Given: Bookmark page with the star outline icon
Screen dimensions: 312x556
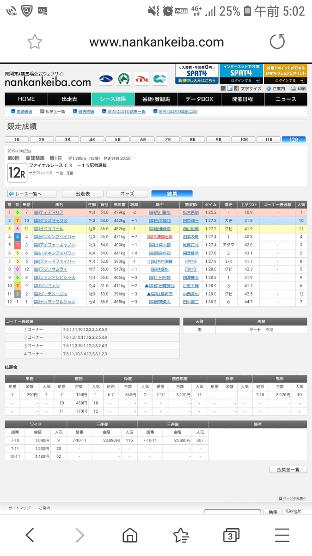Looking at the screenshot, I should pyautogui.click(x=35, y=42).
